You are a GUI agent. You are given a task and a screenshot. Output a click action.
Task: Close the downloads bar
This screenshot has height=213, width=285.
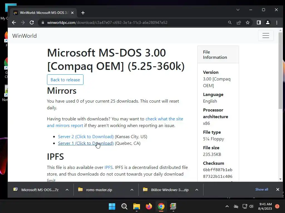(277, 189)
